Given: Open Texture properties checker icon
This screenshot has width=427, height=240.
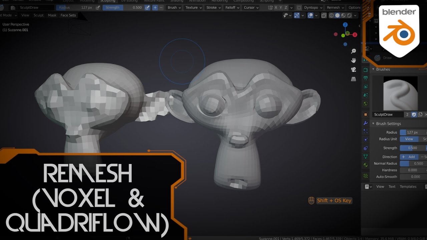Looking at the screenshot, I should pos(366,176).
